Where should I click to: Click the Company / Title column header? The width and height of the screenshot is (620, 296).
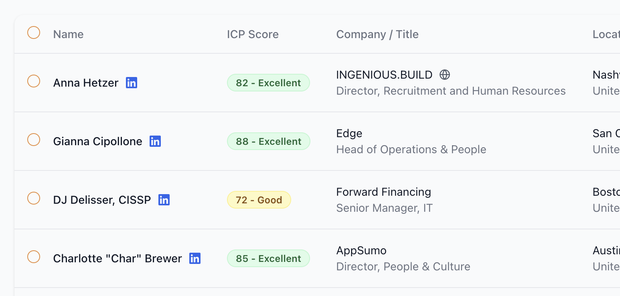377,34
